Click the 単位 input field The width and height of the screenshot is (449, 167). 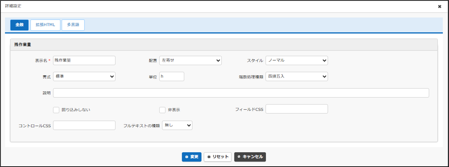click(x=171, y=76)
